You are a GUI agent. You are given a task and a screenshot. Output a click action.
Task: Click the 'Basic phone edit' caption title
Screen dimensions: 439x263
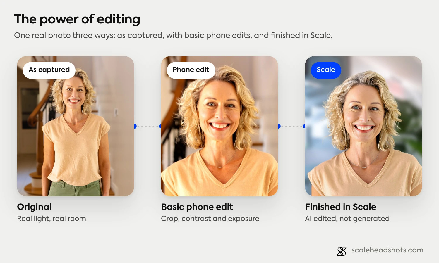[x=197, y=207]
